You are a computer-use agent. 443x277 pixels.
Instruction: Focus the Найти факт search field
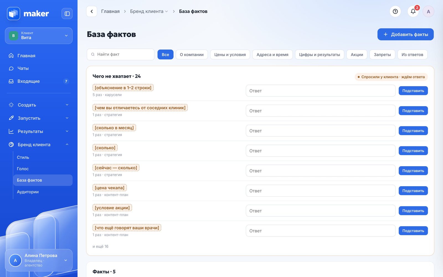coord(120,54)
